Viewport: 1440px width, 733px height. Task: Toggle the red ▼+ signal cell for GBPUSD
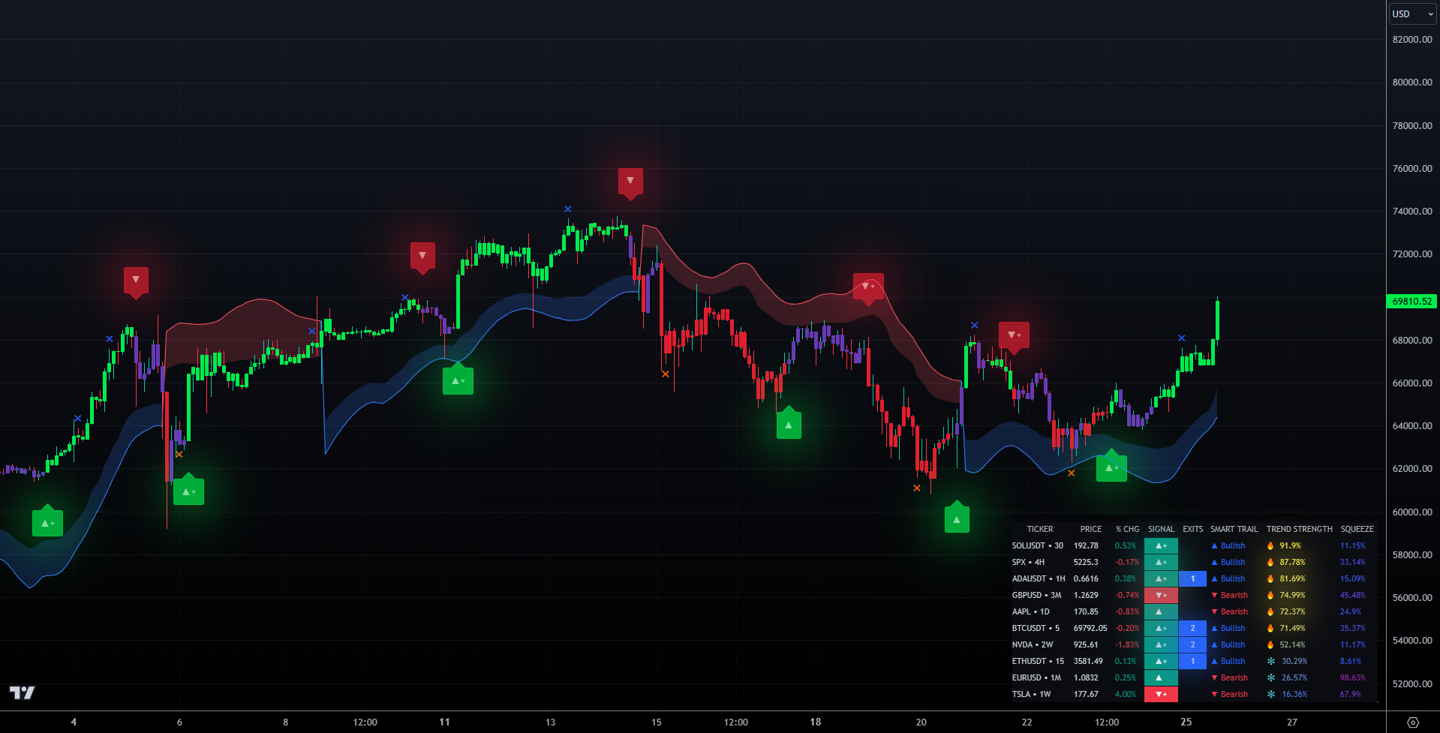(1161, 595)
